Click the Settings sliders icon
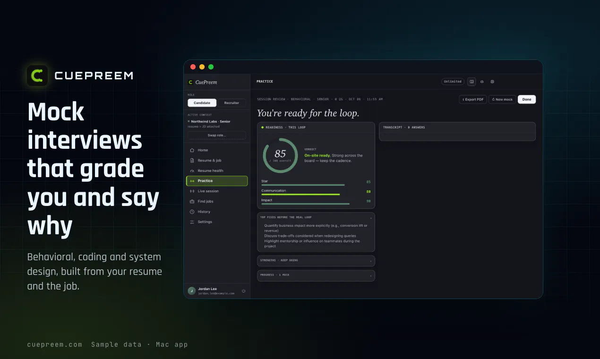 192,222
